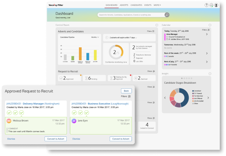Open Calendar panel info icon

coord(210,25)
